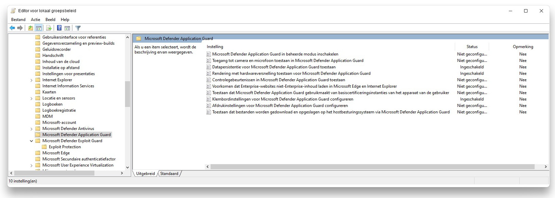Click the gray Forward arrow in toolbar

click(x=20, y=28)
